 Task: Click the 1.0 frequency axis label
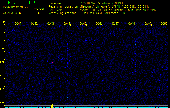tap(2, 49)
